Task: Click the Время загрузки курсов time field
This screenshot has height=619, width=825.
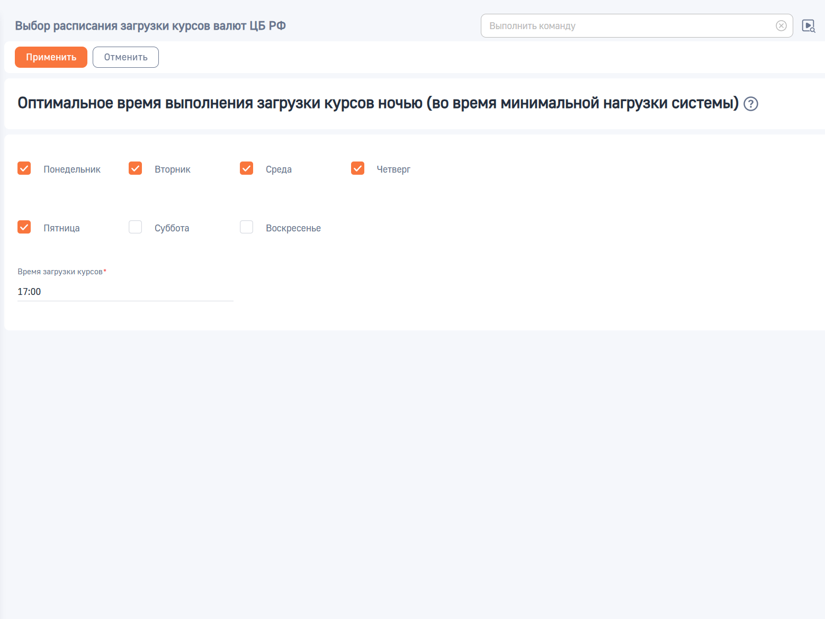Action: [x=125, y=292]
